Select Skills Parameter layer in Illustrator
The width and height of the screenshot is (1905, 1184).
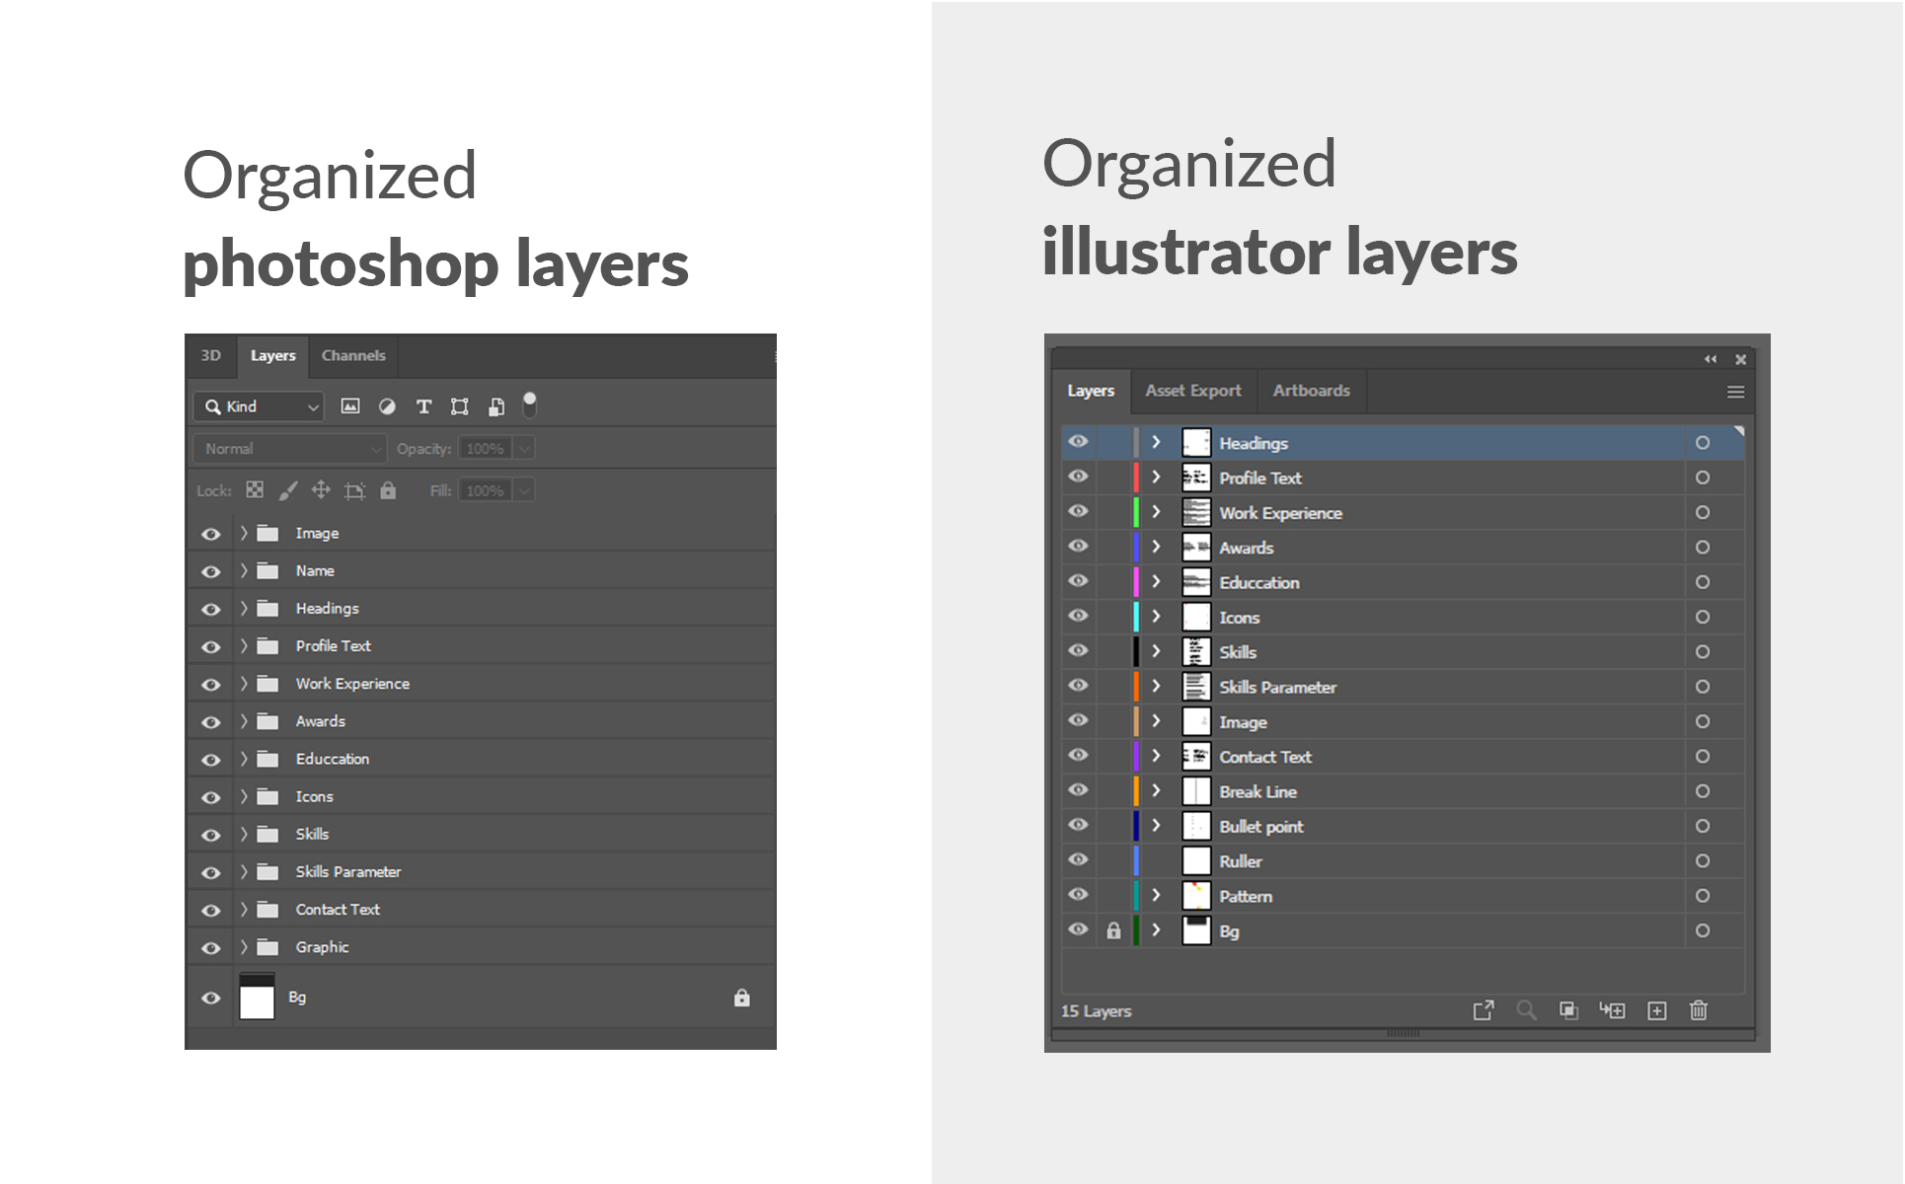pyautogui.click(x=1404, y=687)
